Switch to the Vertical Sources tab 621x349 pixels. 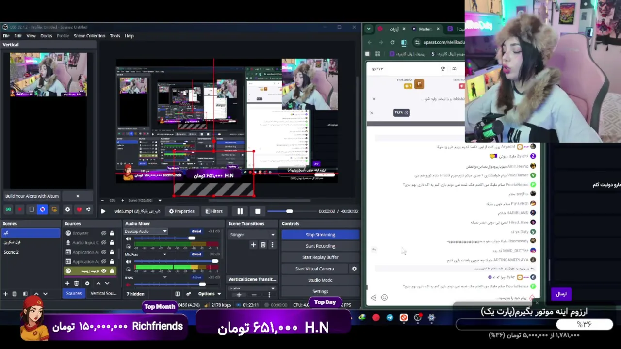(x=103, y=293)
